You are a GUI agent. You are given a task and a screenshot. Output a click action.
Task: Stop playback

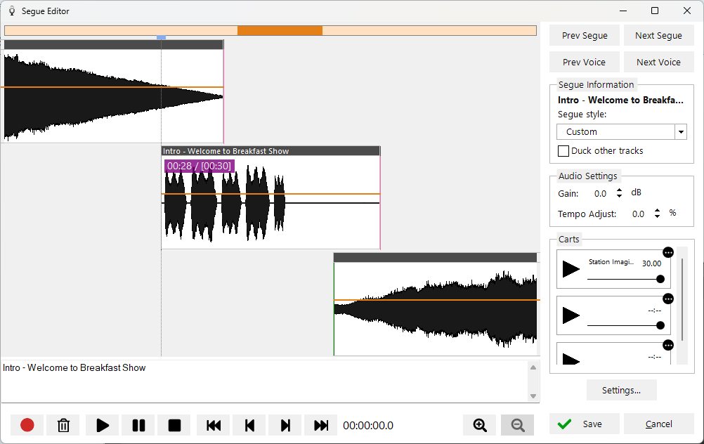[174, 425]
